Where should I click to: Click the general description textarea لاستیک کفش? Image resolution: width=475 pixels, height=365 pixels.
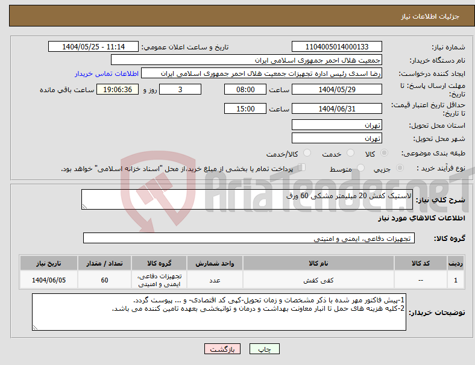pos(247,199)
